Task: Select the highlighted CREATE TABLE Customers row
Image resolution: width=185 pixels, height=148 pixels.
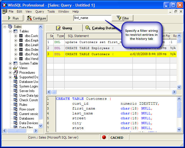Action: coord(112,54)
